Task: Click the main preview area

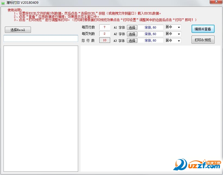Action: pos(151,109)
